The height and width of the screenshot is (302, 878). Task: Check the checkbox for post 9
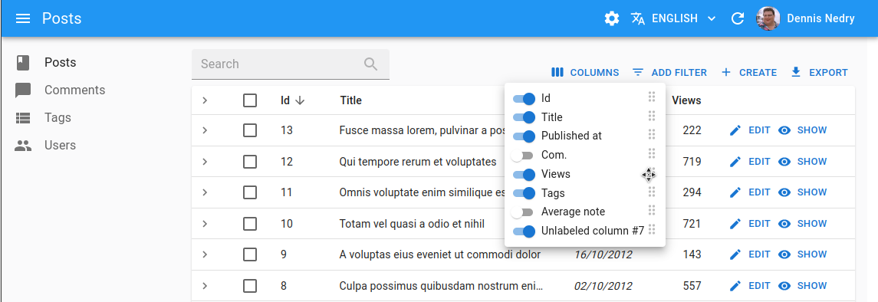coord(250,254)
